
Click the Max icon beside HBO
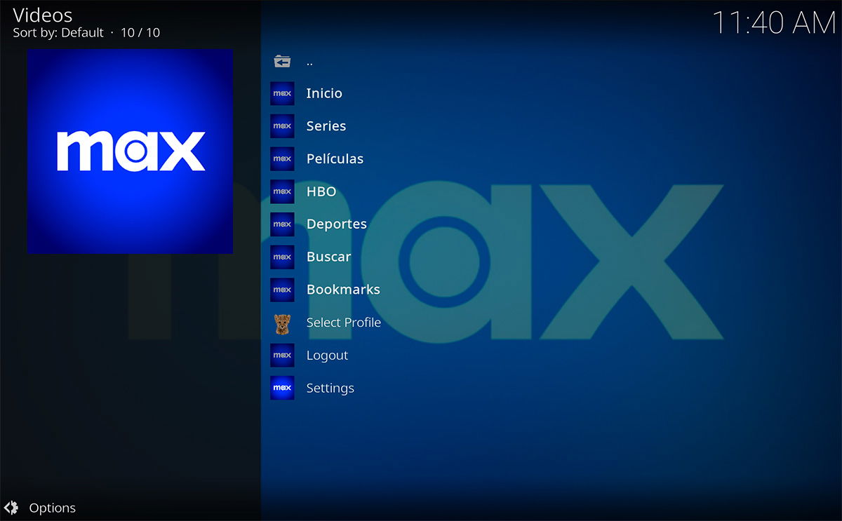282,191
